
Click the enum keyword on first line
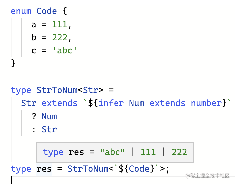click(21, 11)
